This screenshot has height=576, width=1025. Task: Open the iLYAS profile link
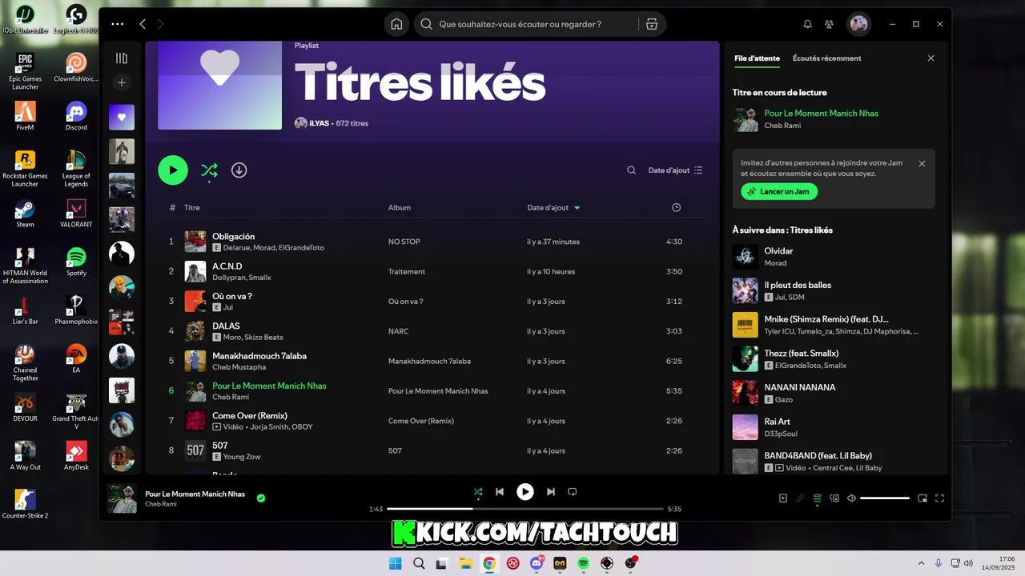tap(320, 123)
